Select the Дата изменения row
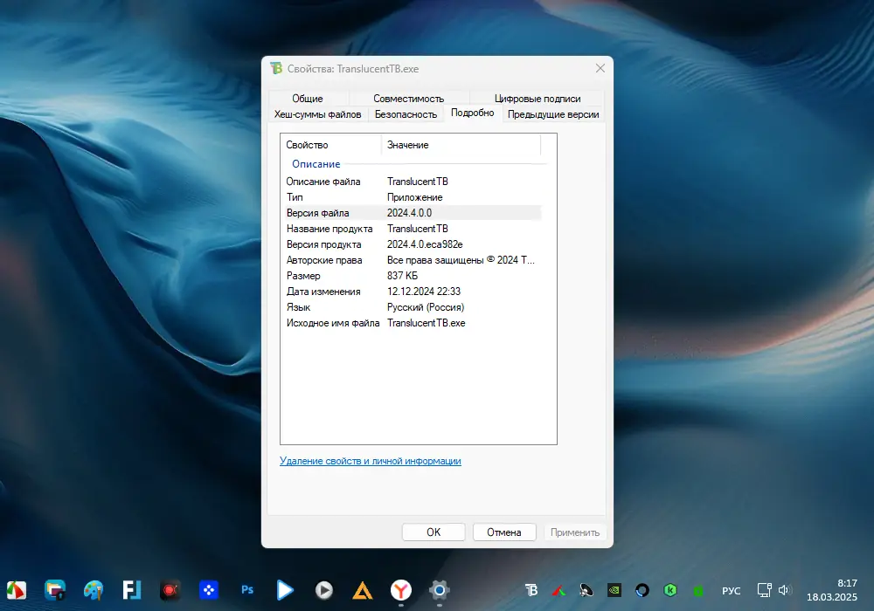The image size is (874, 611). (x=412, y=292)
